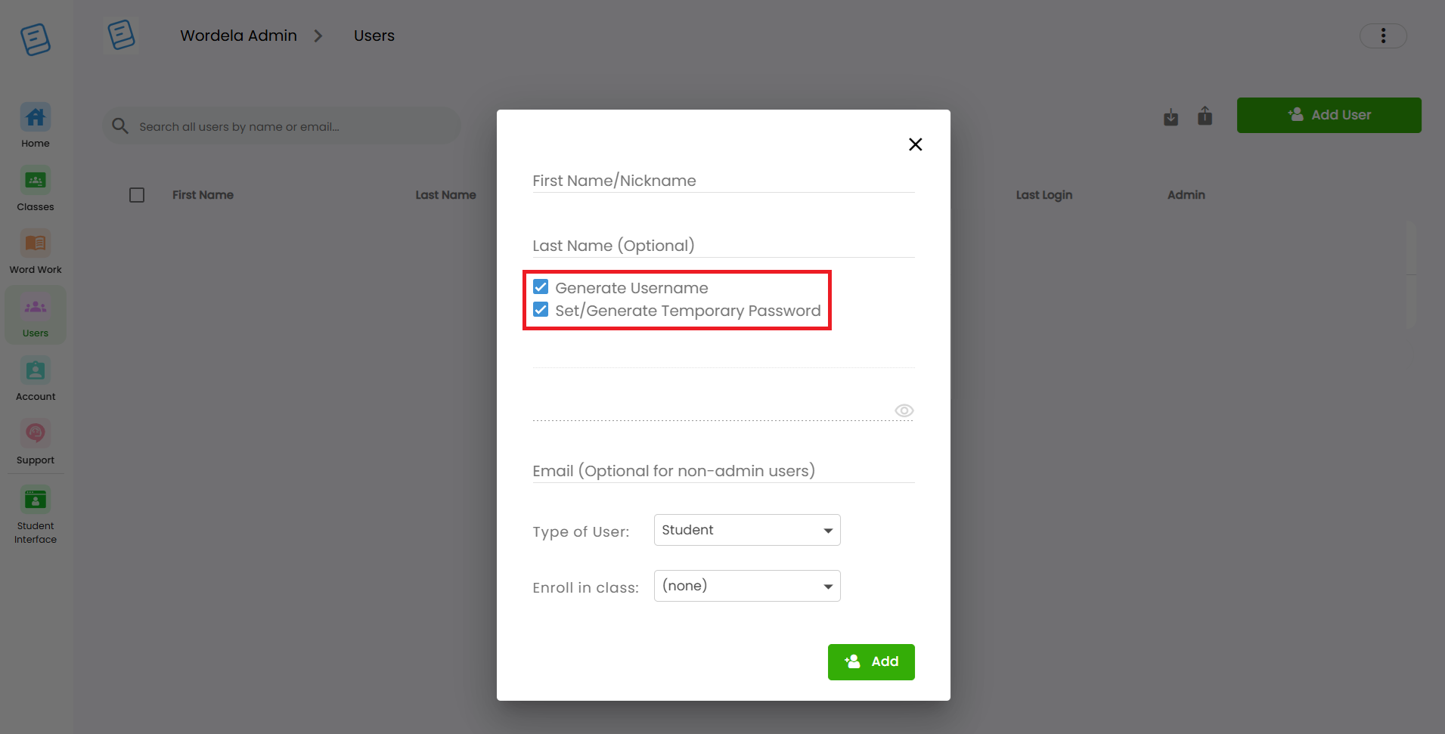Click the Add User button
Viewport: 1445px width, 734px height.
(x=1329, y=115)
